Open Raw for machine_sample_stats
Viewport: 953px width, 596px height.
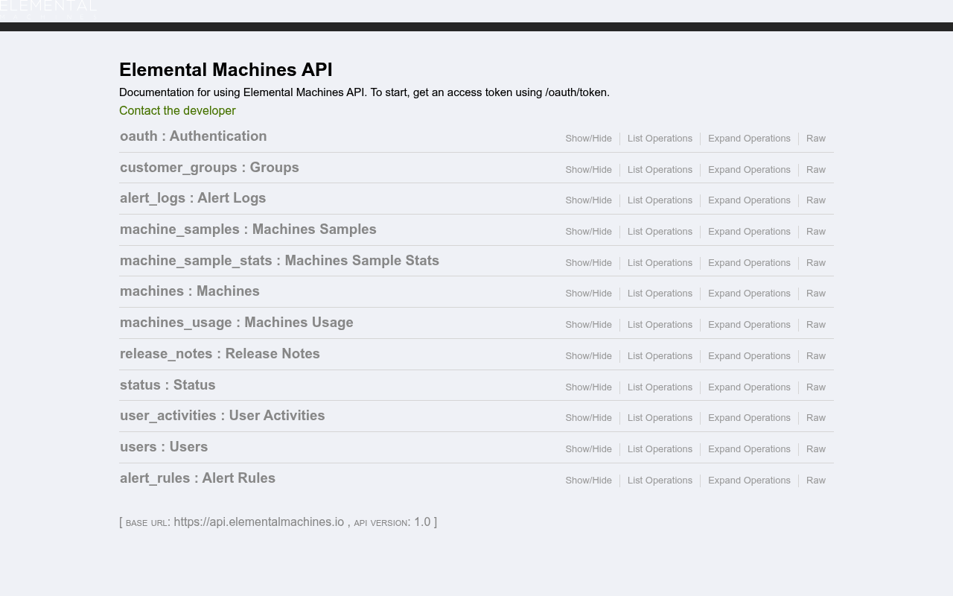pos(816,263)
